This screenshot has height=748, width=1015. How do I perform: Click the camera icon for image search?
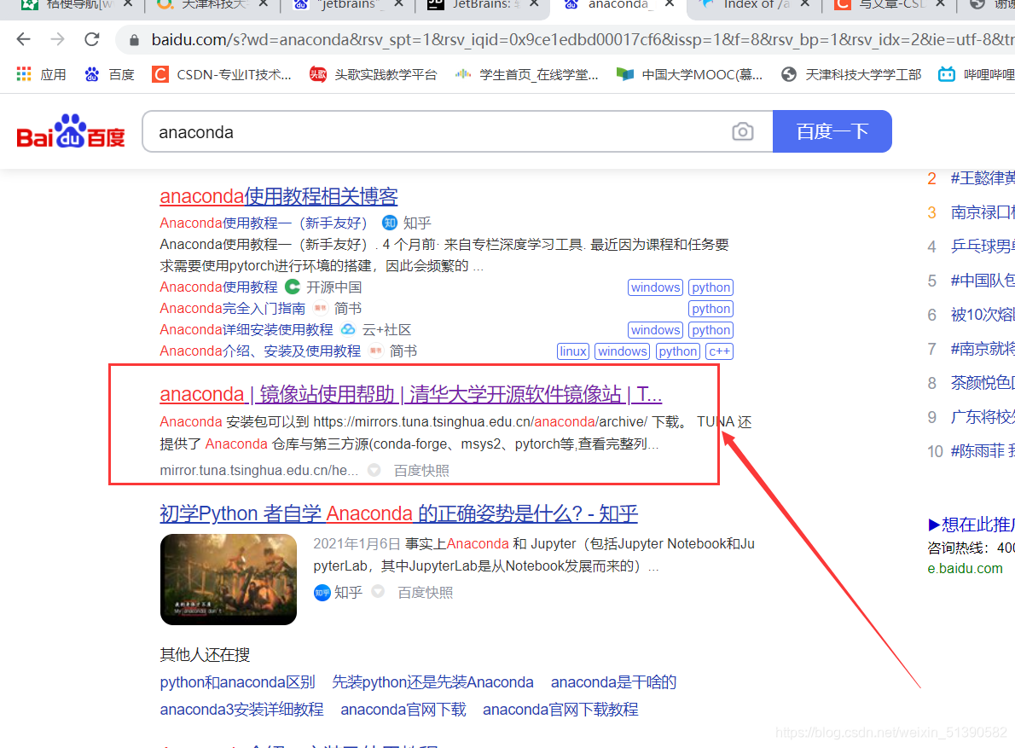click(x=742, y=131)
